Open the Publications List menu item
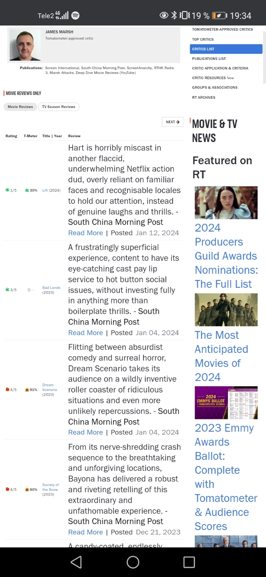The width and height of the screenshot is (266, 577). pos(209,58)
